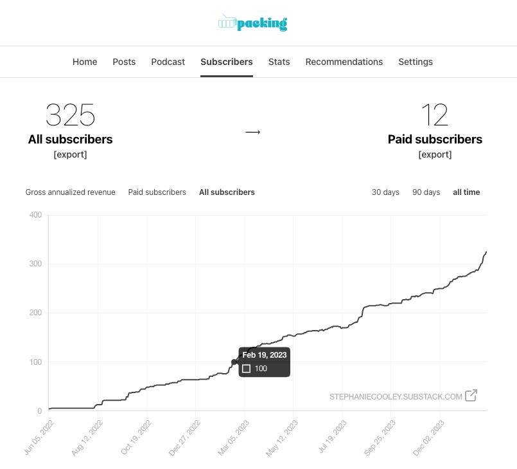Click the All subscribers chart filter
The width and height of the screenshot is (517, 469).
pos(227,192)
